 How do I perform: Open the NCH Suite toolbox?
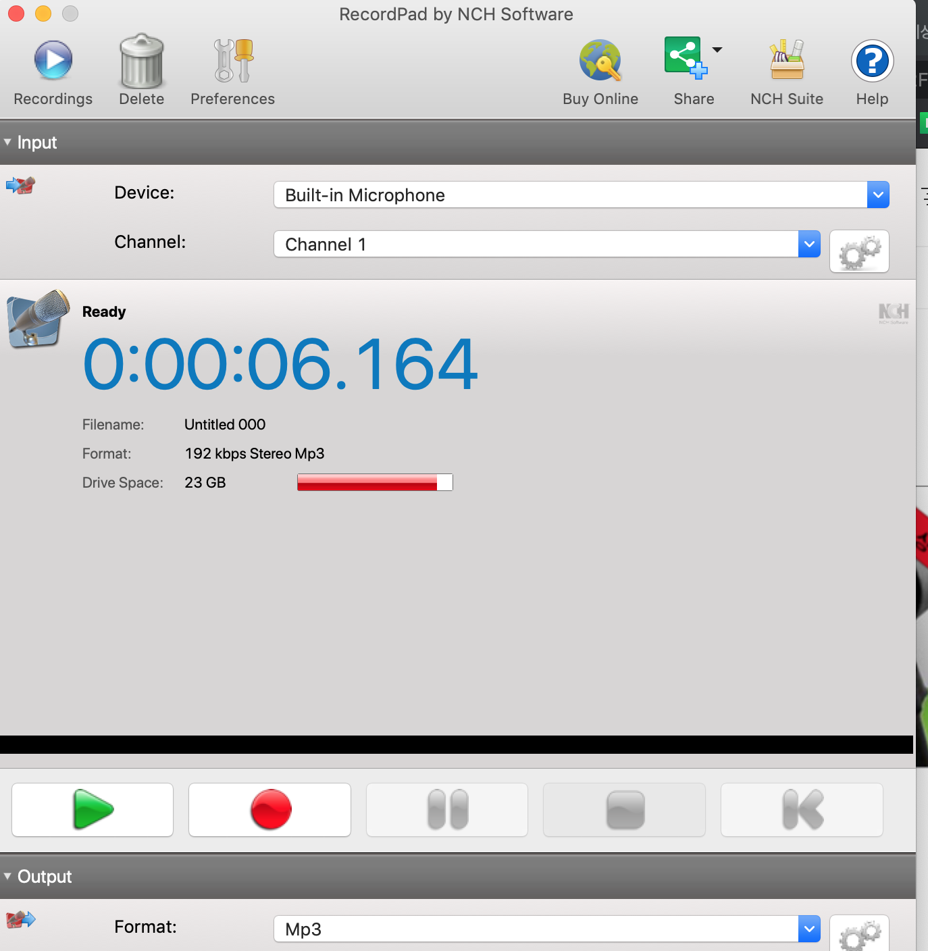[787, 59]
